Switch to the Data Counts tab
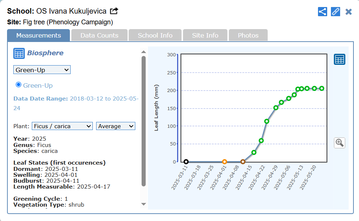This screenshot has height=221, width=359. point(99,35)
